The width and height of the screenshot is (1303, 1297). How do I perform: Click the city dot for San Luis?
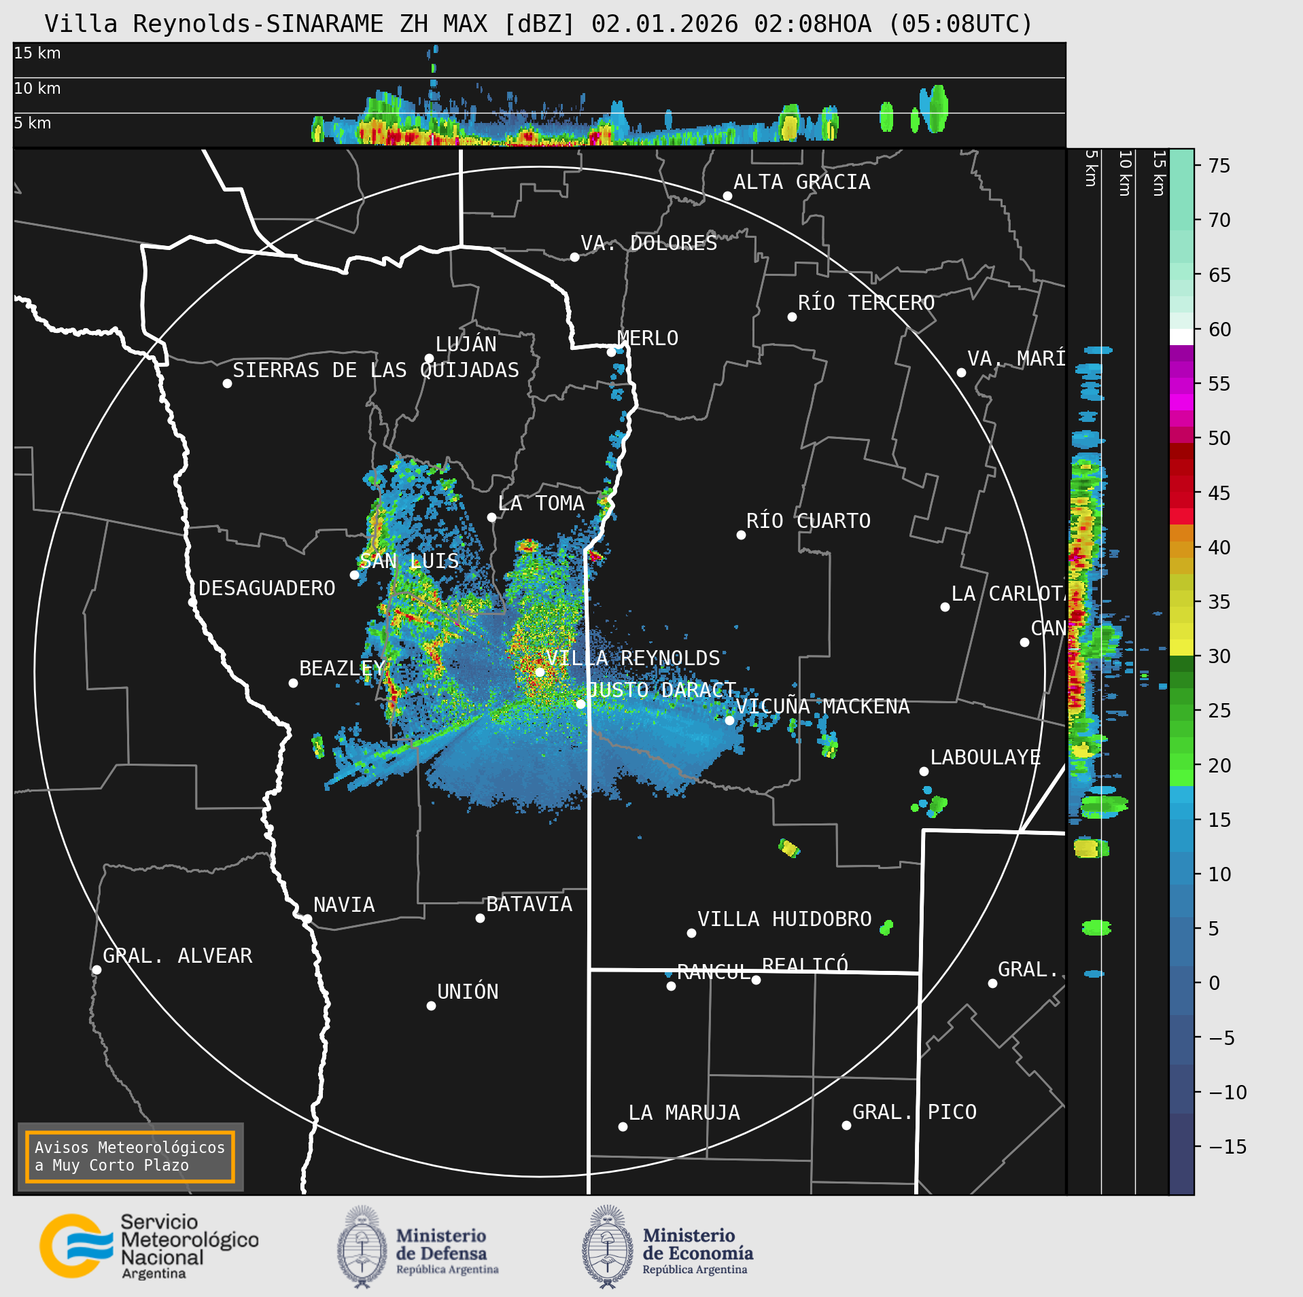tap(354, 575)
